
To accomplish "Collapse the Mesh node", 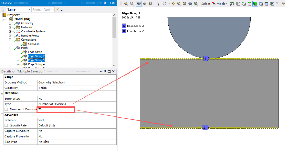I will click(x=10, y=48).
